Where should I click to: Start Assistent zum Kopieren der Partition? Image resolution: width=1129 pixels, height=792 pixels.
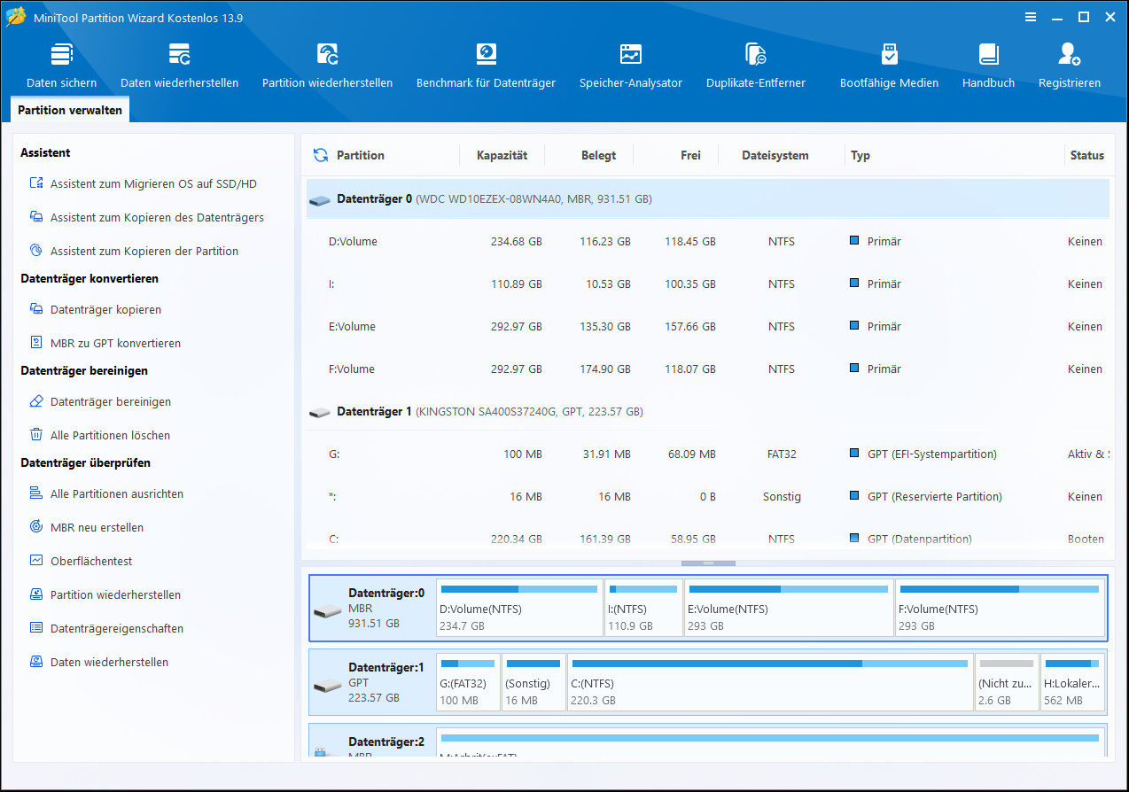pyautogui.click(x=134, y=251)
